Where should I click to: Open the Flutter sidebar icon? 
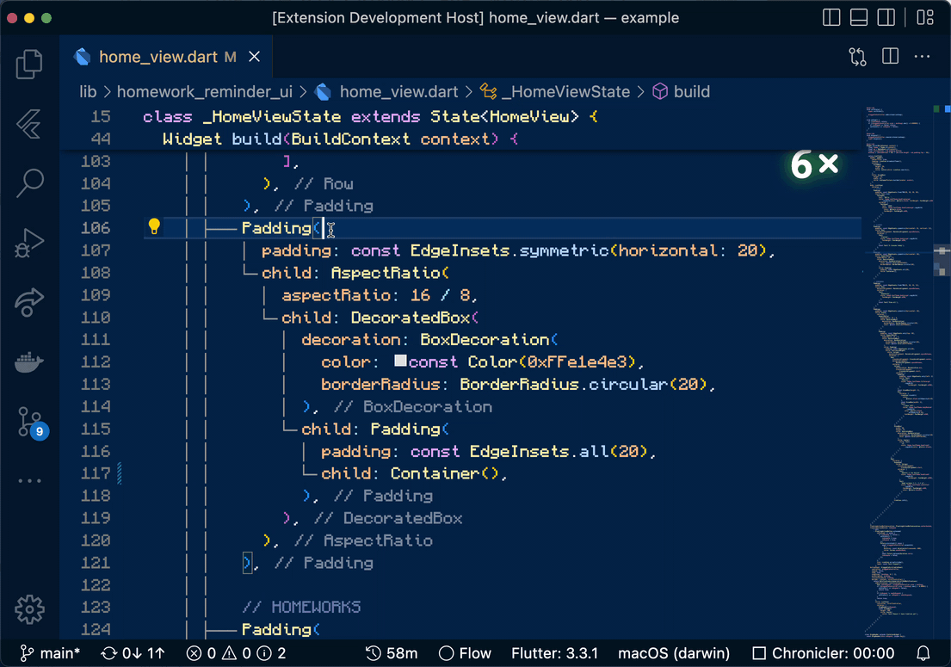pyautogui.click(x=29, y=124)
